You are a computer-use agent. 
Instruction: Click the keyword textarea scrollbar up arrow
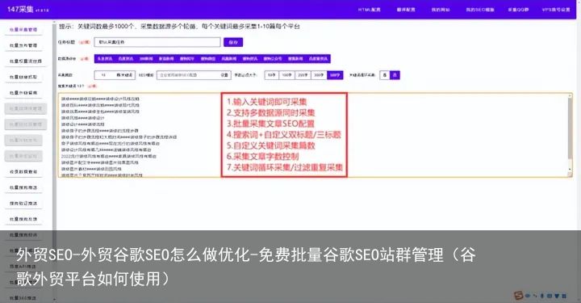(x=570, y=96)
